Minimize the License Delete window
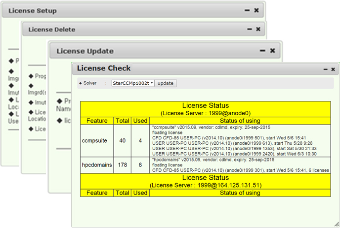Viewport: 340px width, 228px height. [x=250, y=29]
